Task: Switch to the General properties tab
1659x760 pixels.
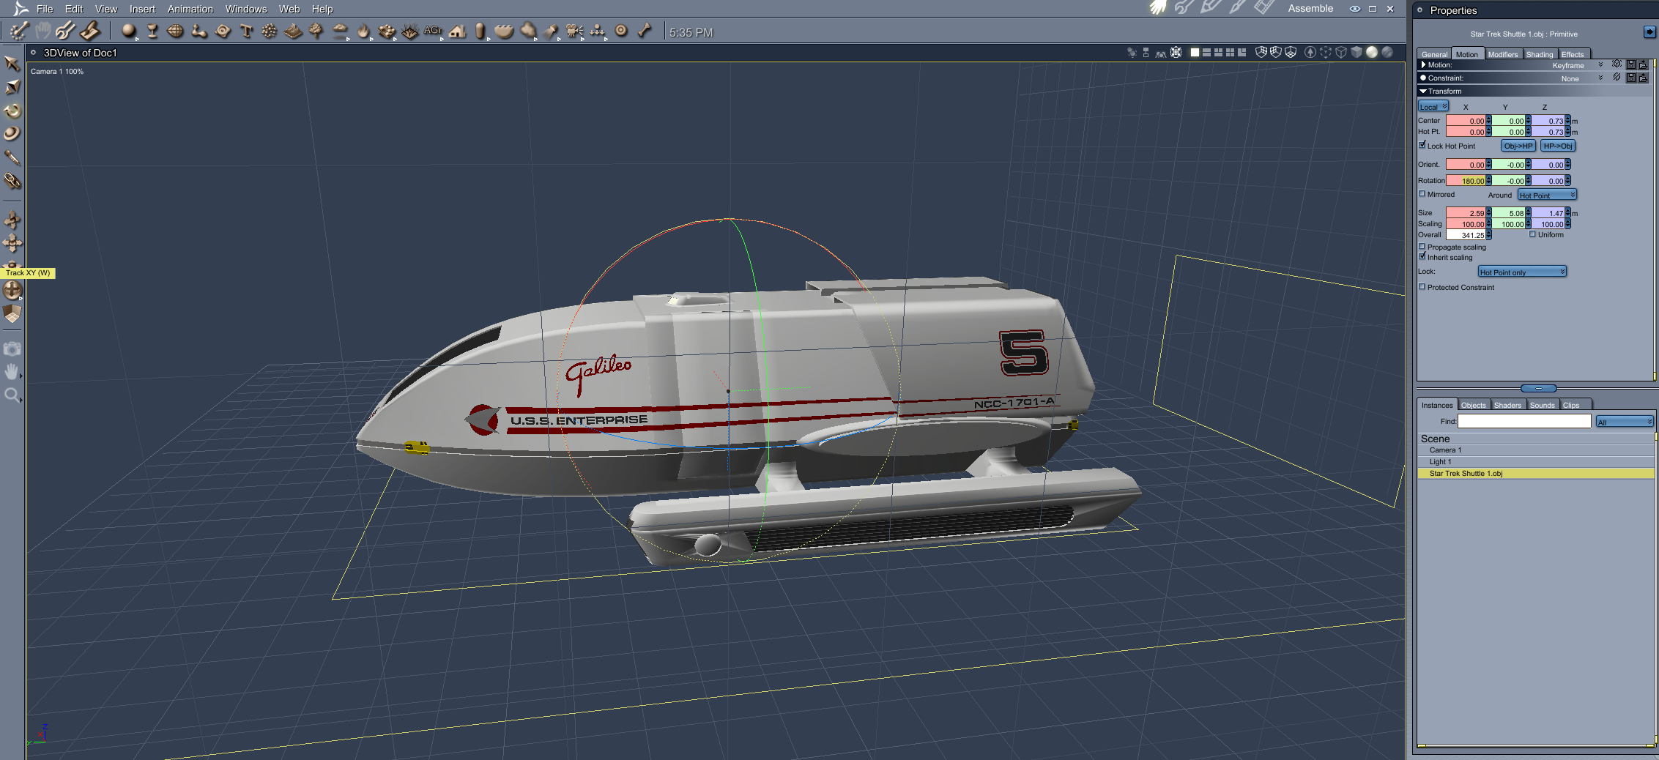Action: pyautogui.click(x=1434, y=54)
